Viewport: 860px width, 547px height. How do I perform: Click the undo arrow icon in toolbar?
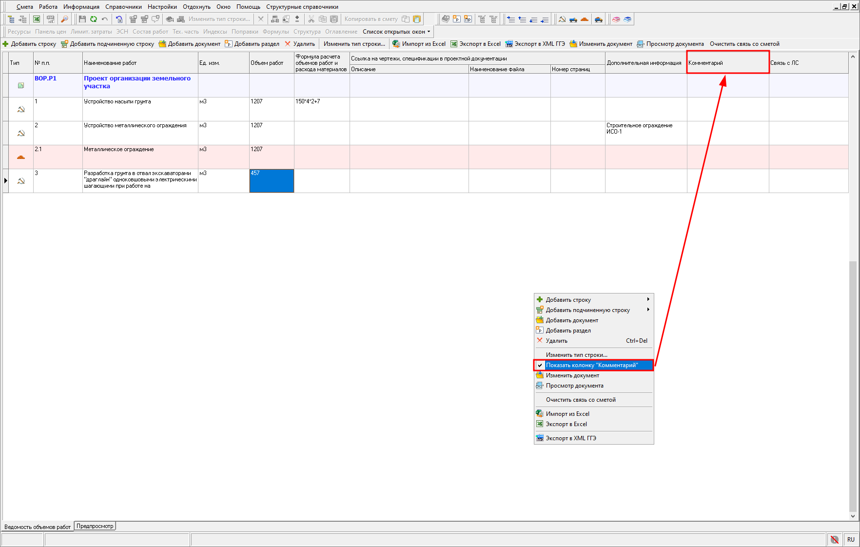104,19
